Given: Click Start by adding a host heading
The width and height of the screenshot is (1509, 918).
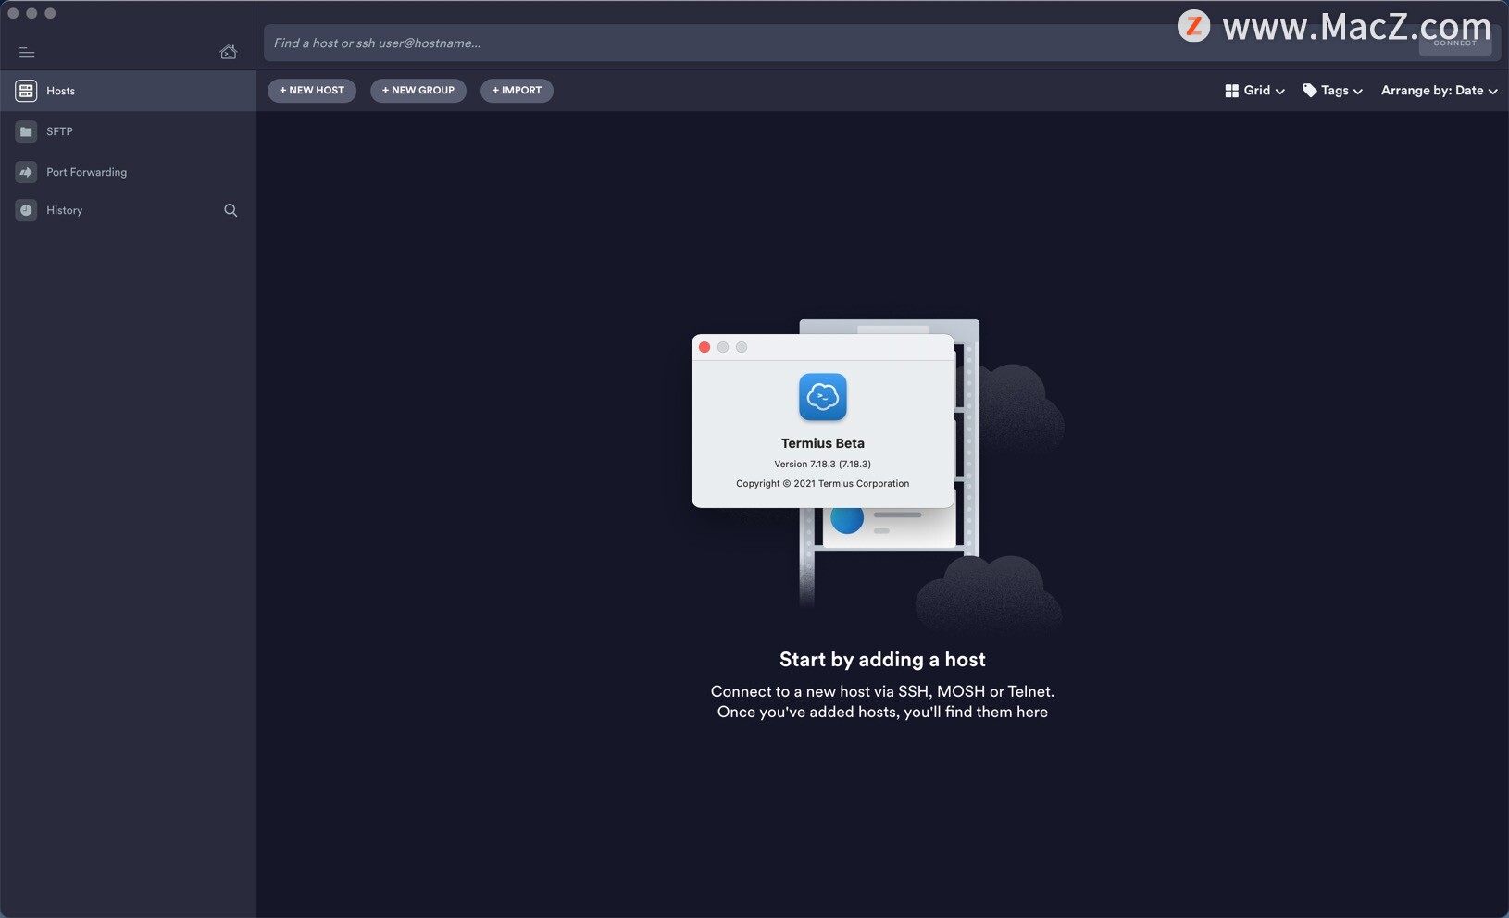Looking at the screenshot, I should [x=882, y=659].
